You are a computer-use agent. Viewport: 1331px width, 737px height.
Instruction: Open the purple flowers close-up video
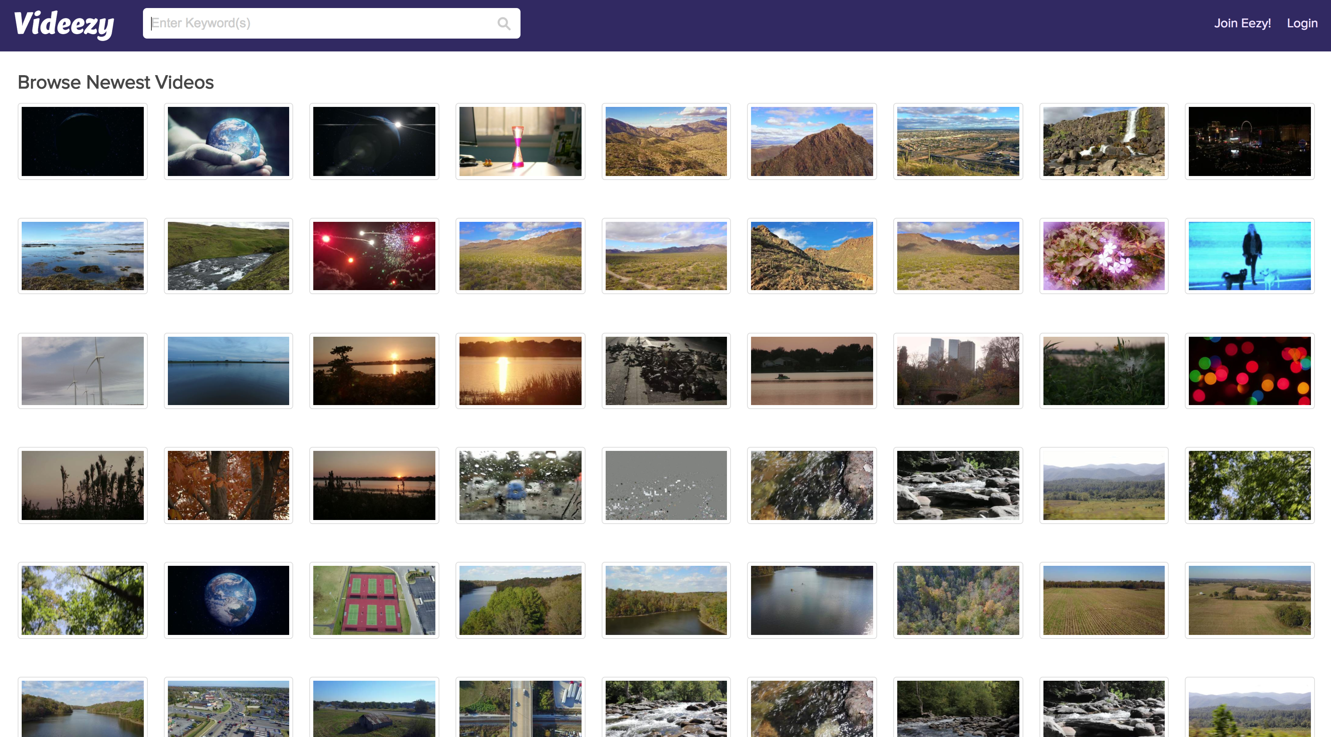tap(1104, 255)
